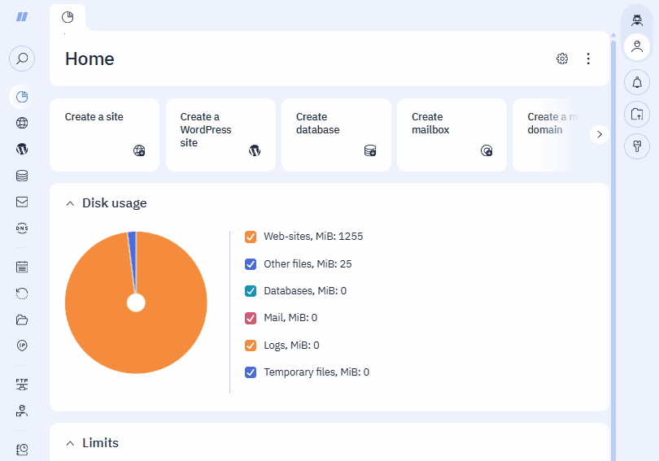Open the FTP users icon in sidebar

click(x=22, y=384)
